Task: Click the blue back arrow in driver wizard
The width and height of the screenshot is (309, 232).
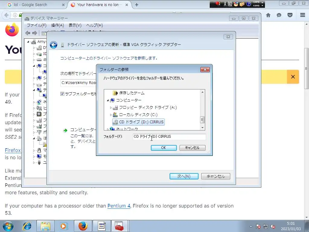Action: point(53,45)
